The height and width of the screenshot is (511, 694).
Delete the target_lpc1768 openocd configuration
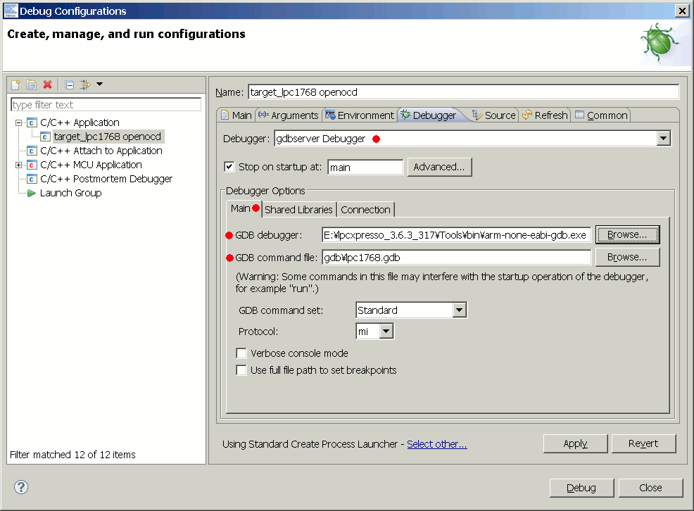[x=48, y=84]
